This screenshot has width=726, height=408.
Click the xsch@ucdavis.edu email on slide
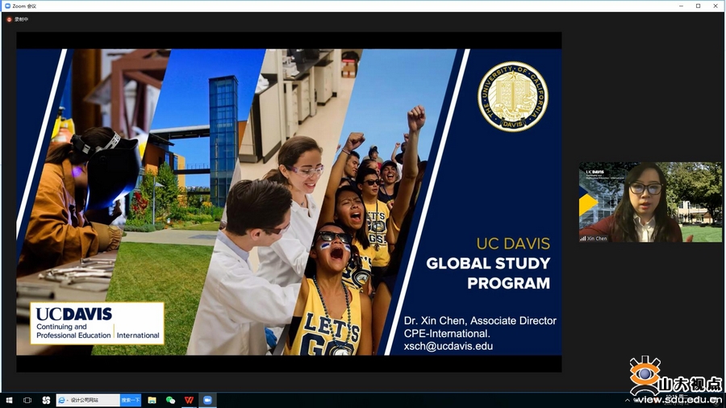click(449, 346)
